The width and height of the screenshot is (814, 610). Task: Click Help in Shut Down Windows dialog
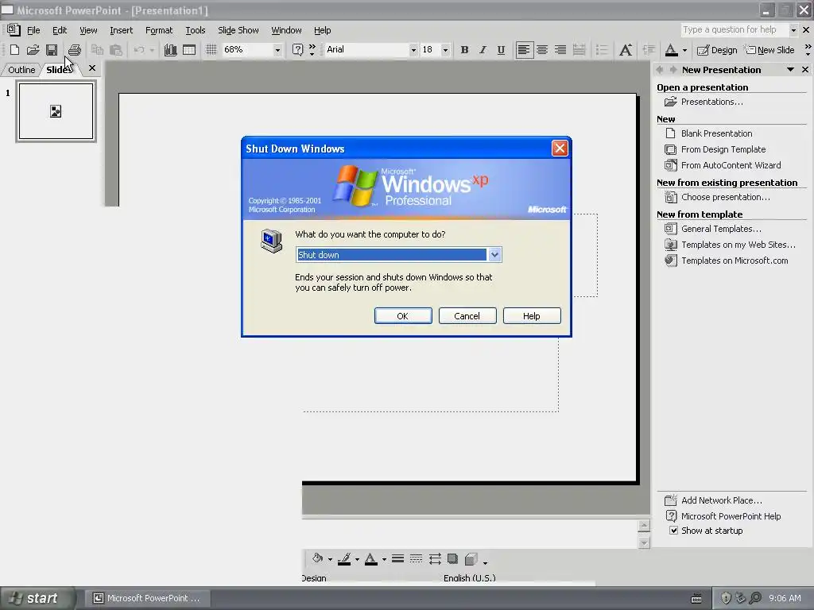click(532, 316)
